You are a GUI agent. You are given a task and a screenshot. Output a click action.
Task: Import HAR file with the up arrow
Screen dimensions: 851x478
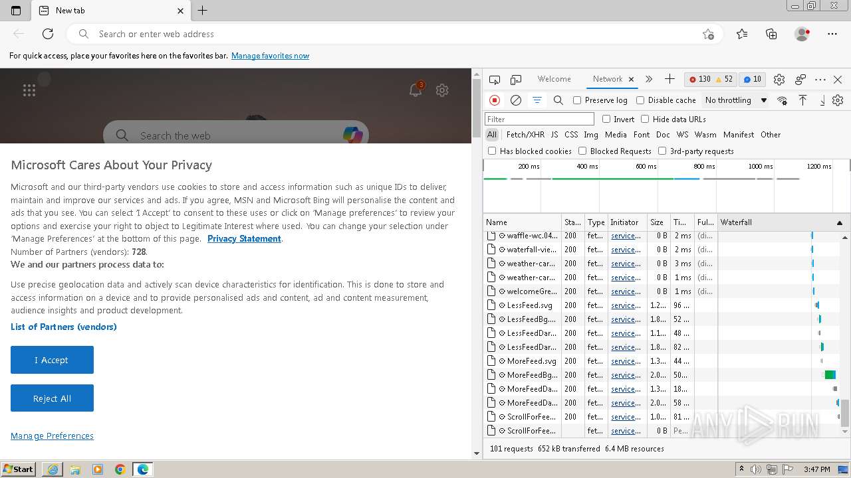click(802, 100)
